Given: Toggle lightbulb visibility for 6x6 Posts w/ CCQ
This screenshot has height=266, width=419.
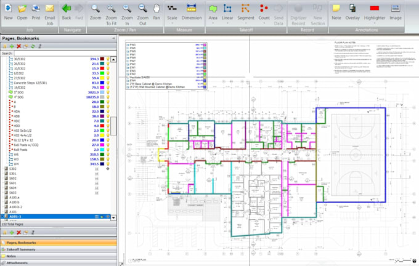Looking at the screenshot, I should click(108, 145).
